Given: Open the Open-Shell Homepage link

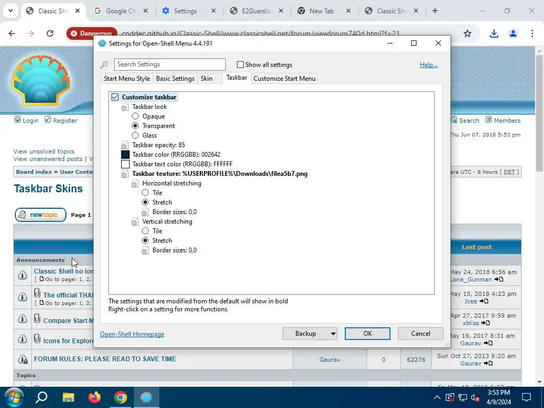Looking at the screenshot, I should click(x=132, y=334).
